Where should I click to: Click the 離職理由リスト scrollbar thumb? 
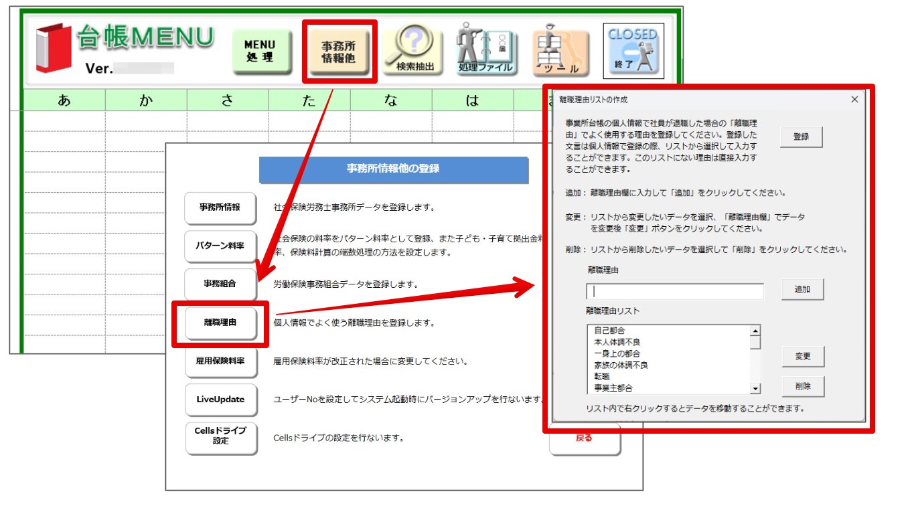pos(755,343)
